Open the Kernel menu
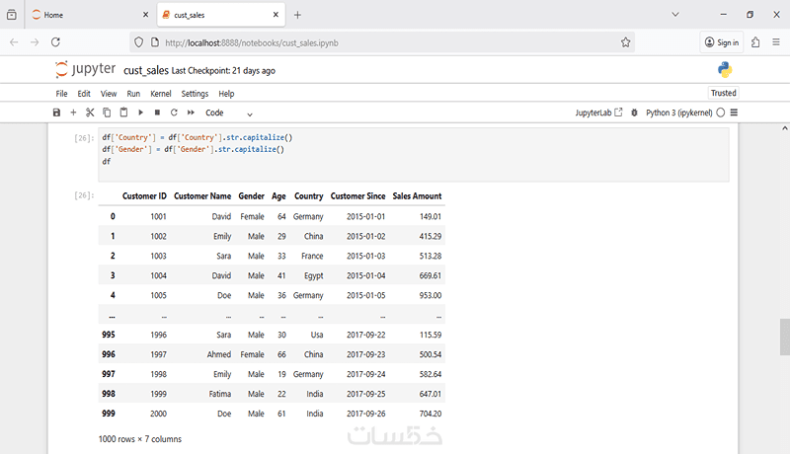This screenshot has width=790, height=454. (161, 94)
